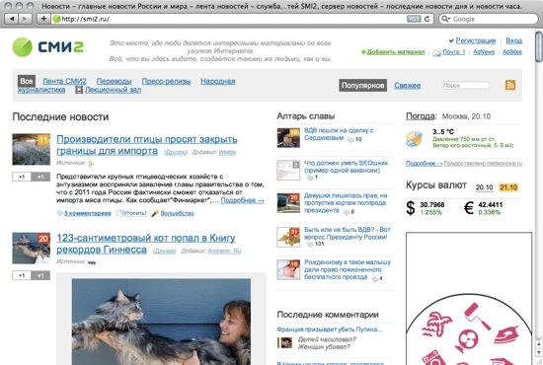Image resolution: width=543 pixels, height=365 pixels.
Task: Open the Лента СМИ2 tab
Action: pyautogui.click(x=64, y=81)
